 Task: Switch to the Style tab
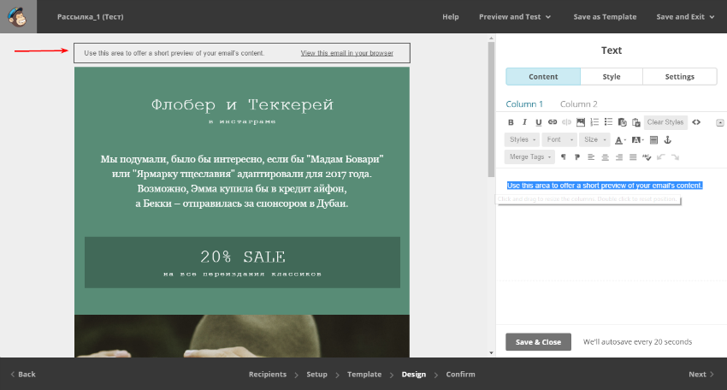(x=611, y=76)
